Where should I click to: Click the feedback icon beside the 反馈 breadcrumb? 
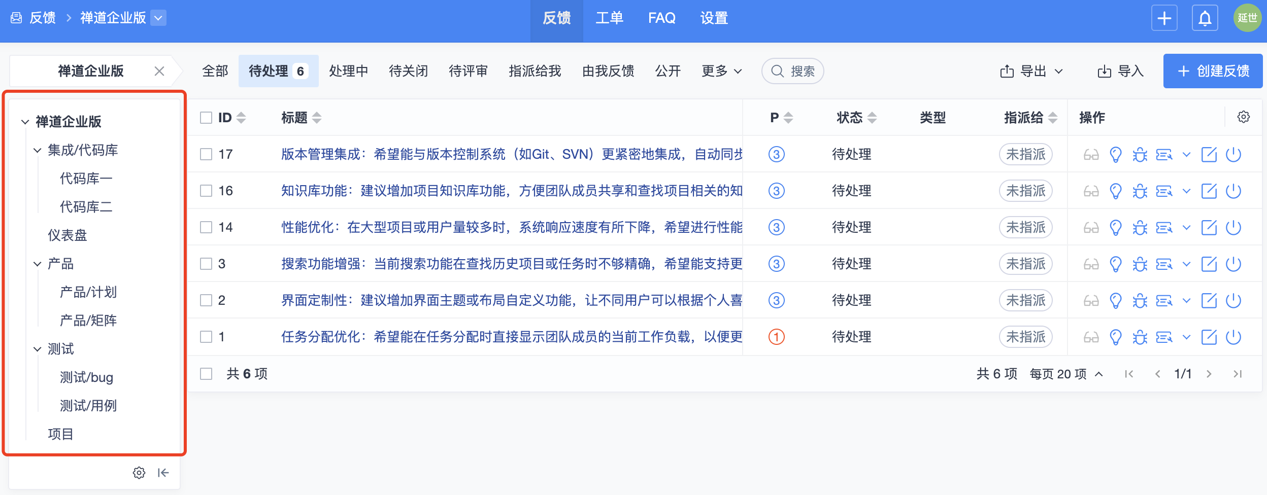tap(16, 18)
